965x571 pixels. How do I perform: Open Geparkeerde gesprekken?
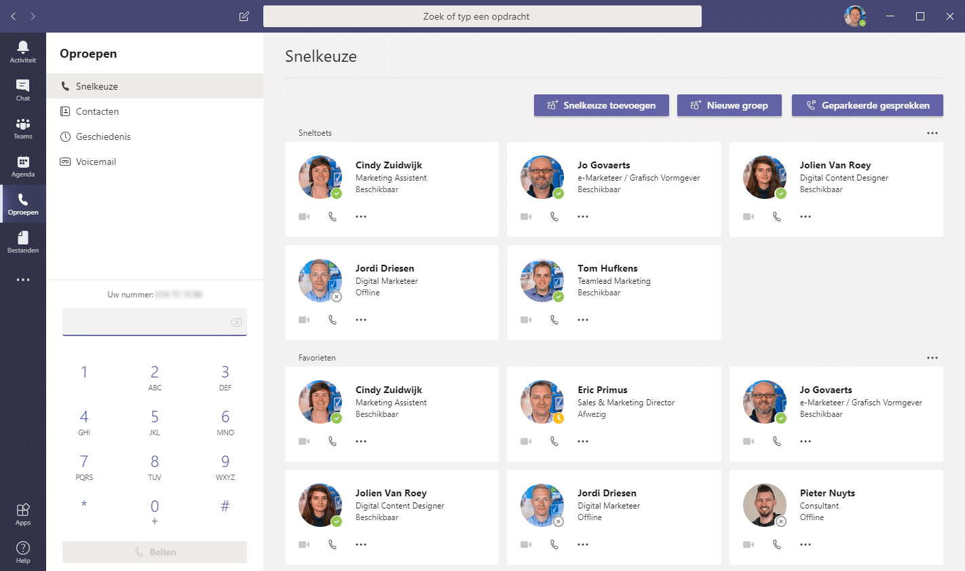[x=867, y=105]
